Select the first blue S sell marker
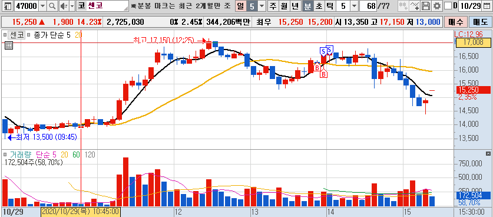Viewport: 493px width, 217px height. 323,51
